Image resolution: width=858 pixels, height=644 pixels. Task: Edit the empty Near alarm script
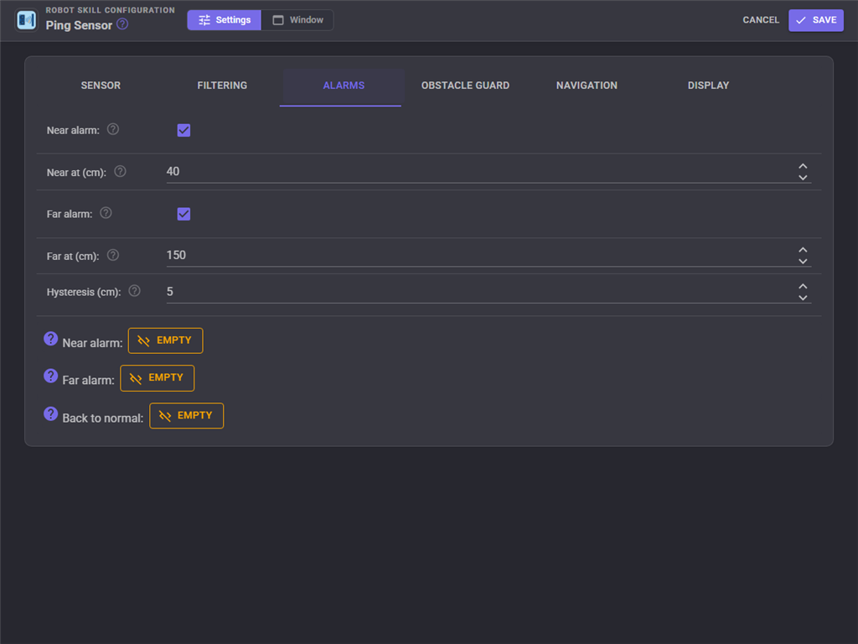point(165,340)
